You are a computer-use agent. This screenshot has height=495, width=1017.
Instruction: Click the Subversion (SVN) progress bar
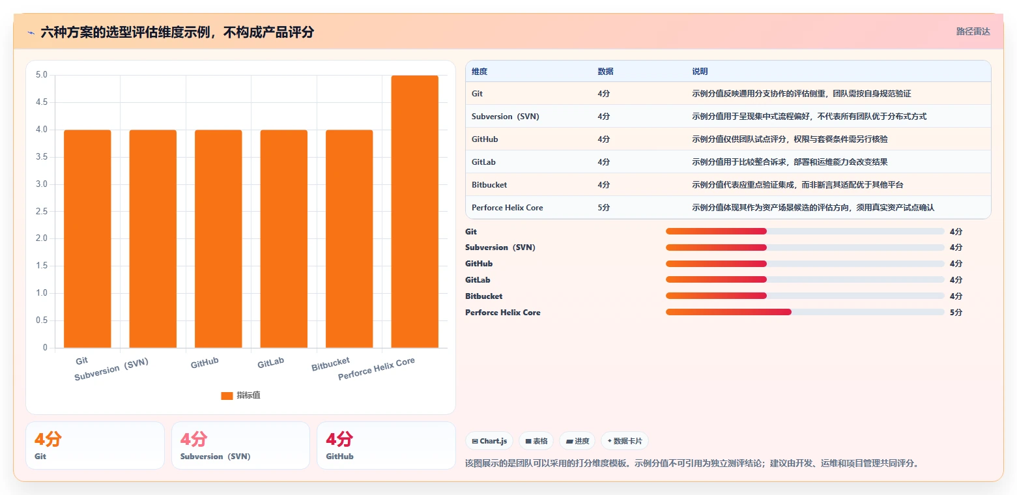click(805, 247)
